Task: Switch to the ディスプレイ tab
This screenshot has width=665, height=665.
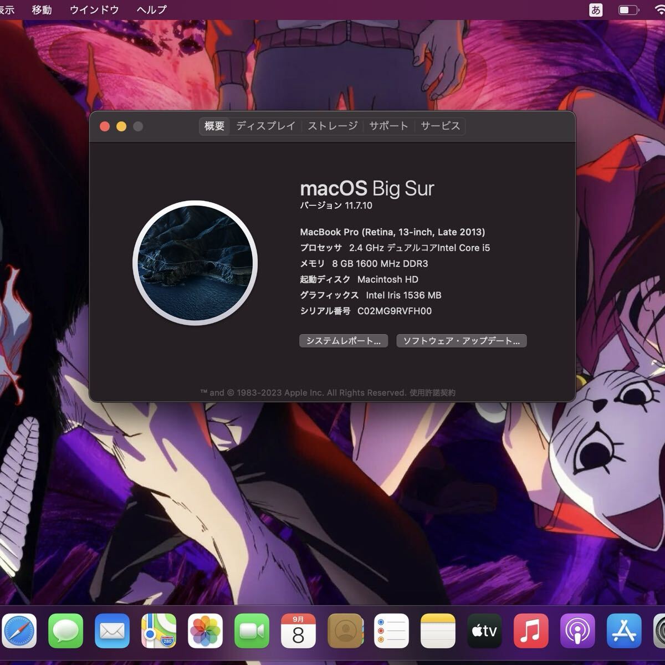Action: coord(265,126)
